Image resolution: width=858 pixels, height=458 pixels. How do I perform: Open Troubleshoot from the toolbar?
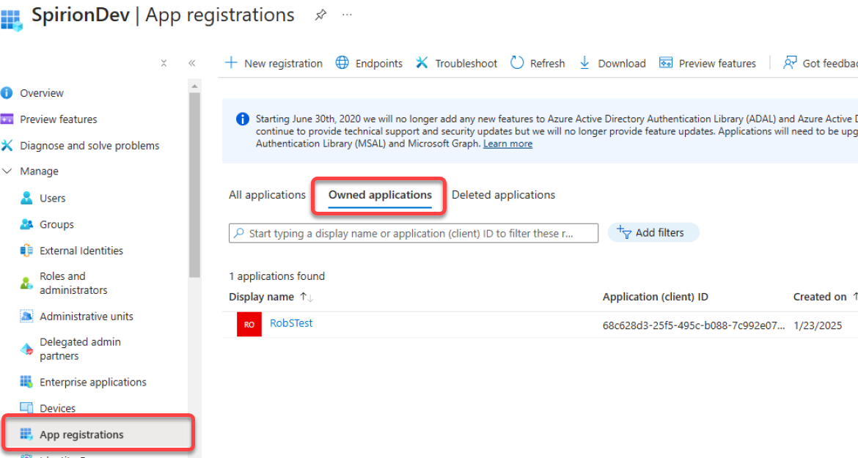coord(422,63)
